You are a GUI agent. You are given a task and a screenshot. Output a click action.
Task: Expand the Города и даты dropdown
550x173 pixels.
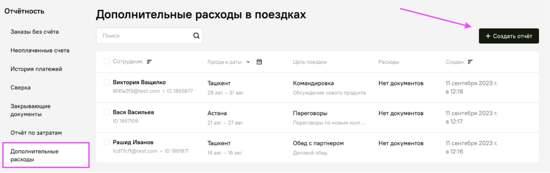coord(248,62)
